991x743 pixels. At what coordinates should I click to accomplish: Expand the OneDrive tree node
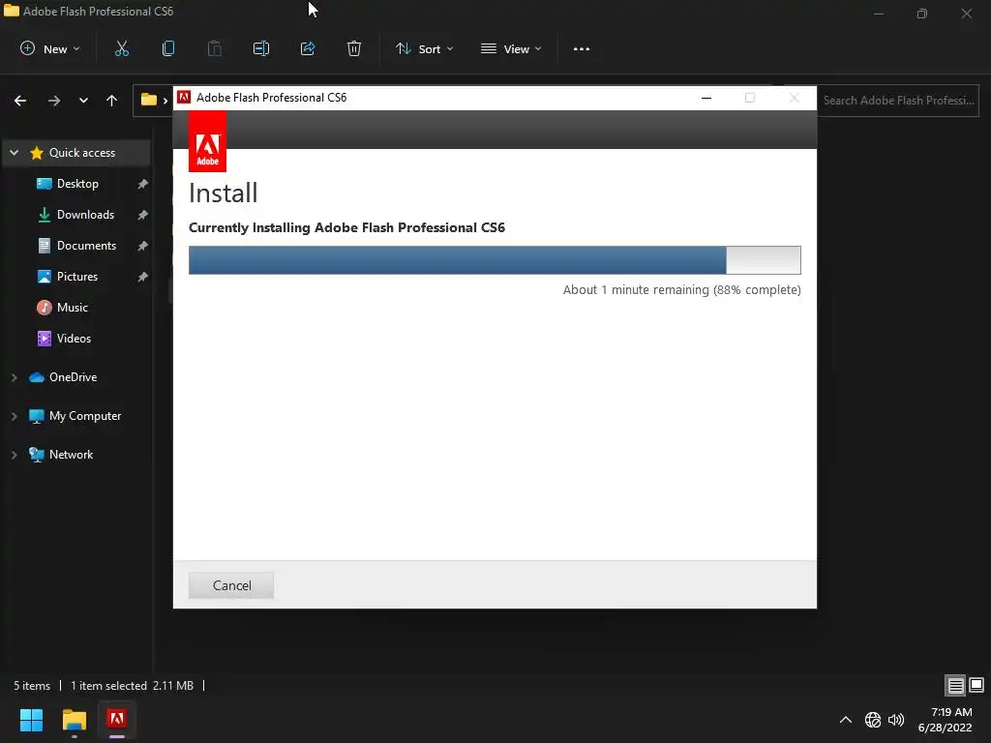coord(14,377)
